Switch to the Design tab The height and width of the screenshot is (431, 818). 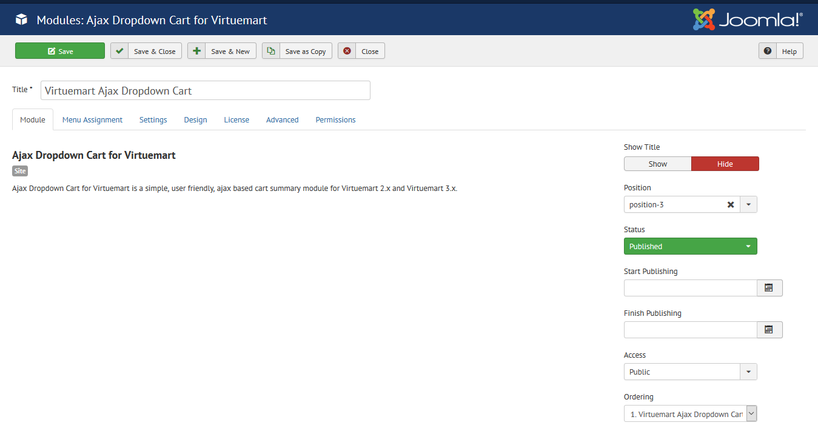tap(196, 119)
